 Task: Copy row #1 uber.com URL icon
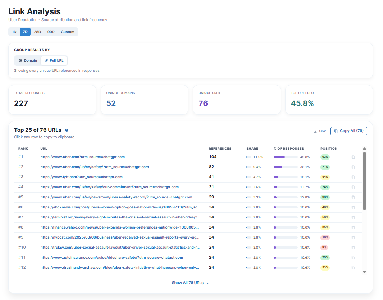click(x=353, y=157)
